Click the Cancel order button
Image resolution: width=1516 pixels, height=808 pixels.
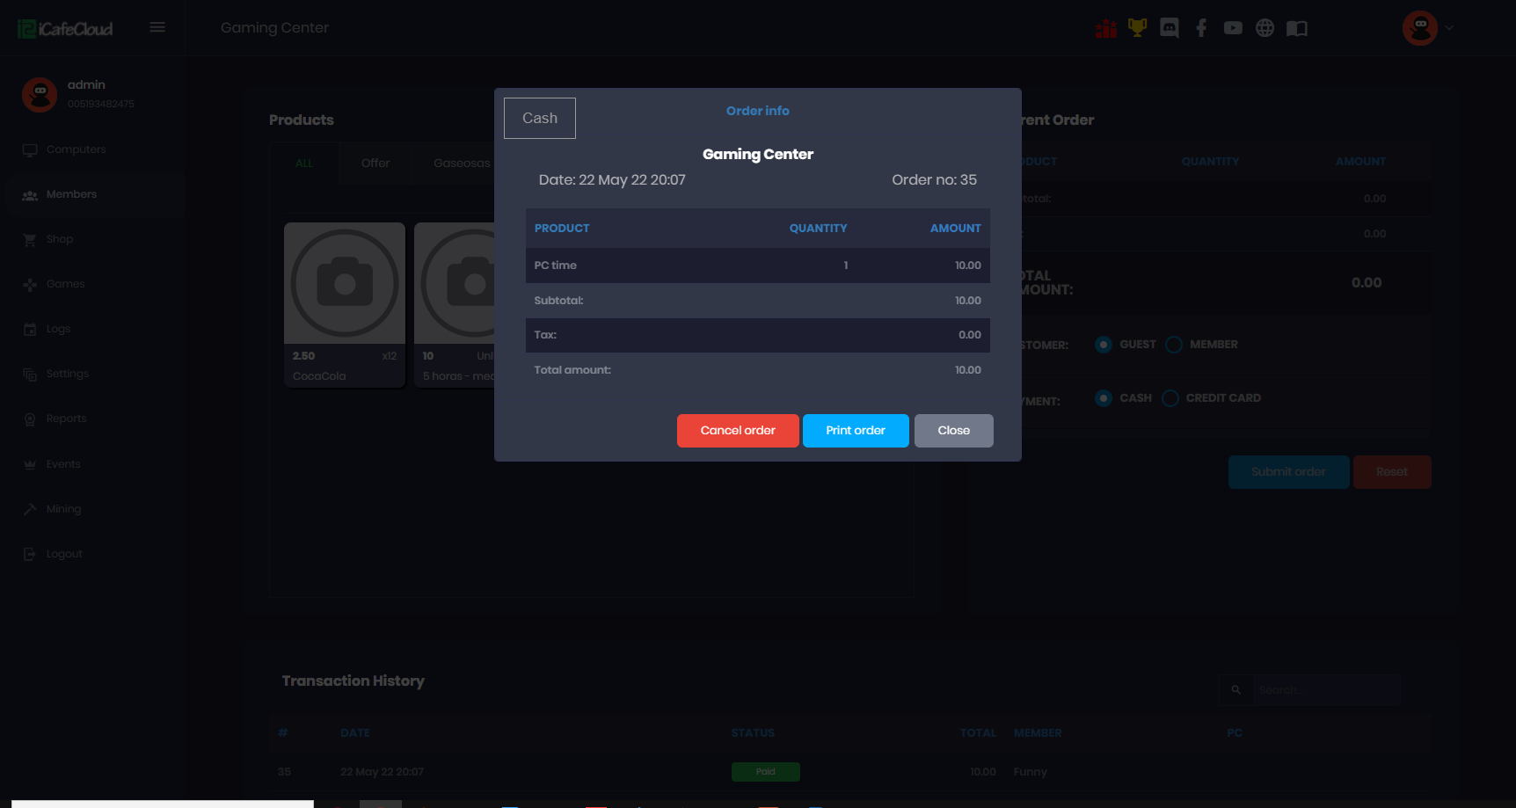[737, 431]
